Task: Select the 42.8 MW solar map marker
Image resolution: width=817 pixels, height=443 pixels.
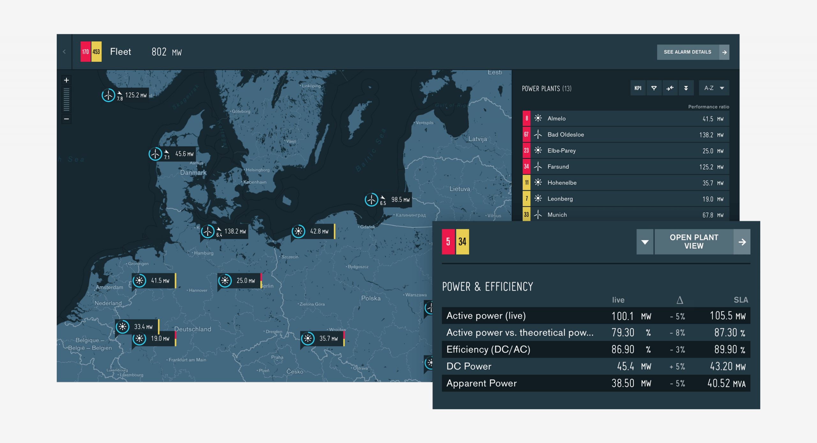Action: click(x=299, y=231)
